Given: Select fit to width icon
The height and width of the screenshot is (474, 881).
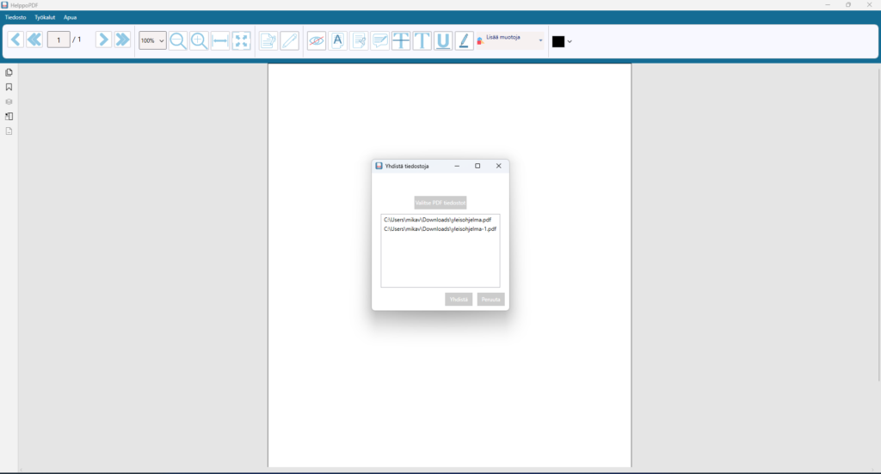Looking at the screenshot, I should pyautogui.click(x=220, y=41).
